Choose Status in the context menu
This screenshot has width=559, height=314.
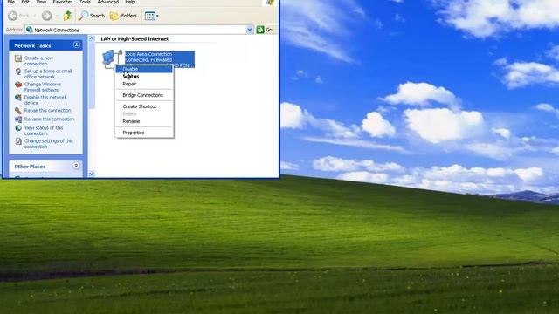(x=144, y=77)
